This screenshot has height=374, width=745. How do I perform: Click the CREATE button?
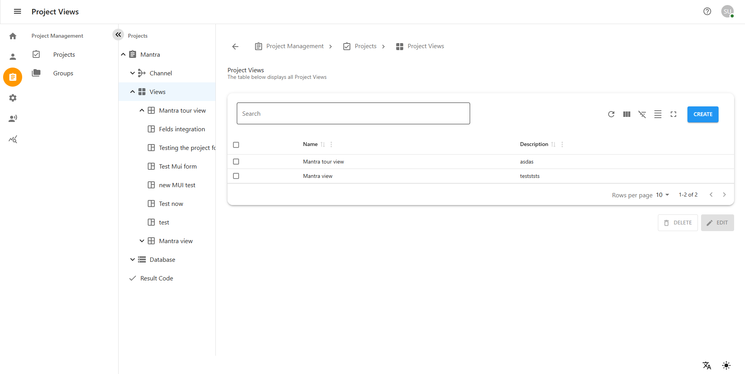point(703,114)
